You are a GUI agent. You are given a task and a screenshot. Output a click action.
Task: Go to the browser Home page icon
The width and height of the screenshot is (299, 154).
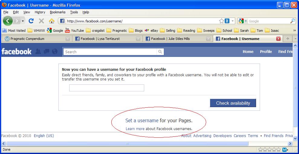point(52,21)
